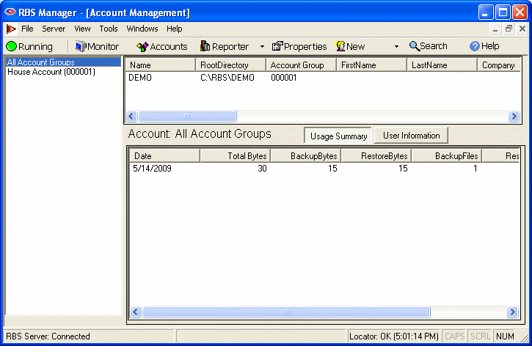Screen dimensions: 532x346
Task: Select the Usage Summary tab
Action: (x=338, y=136)
